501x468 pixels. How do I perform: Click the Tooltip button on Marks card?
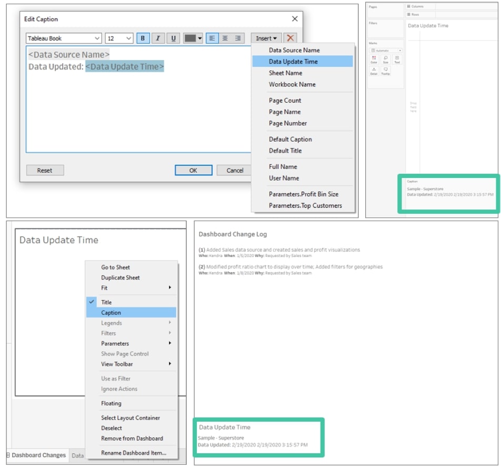(x=386, y=71)
